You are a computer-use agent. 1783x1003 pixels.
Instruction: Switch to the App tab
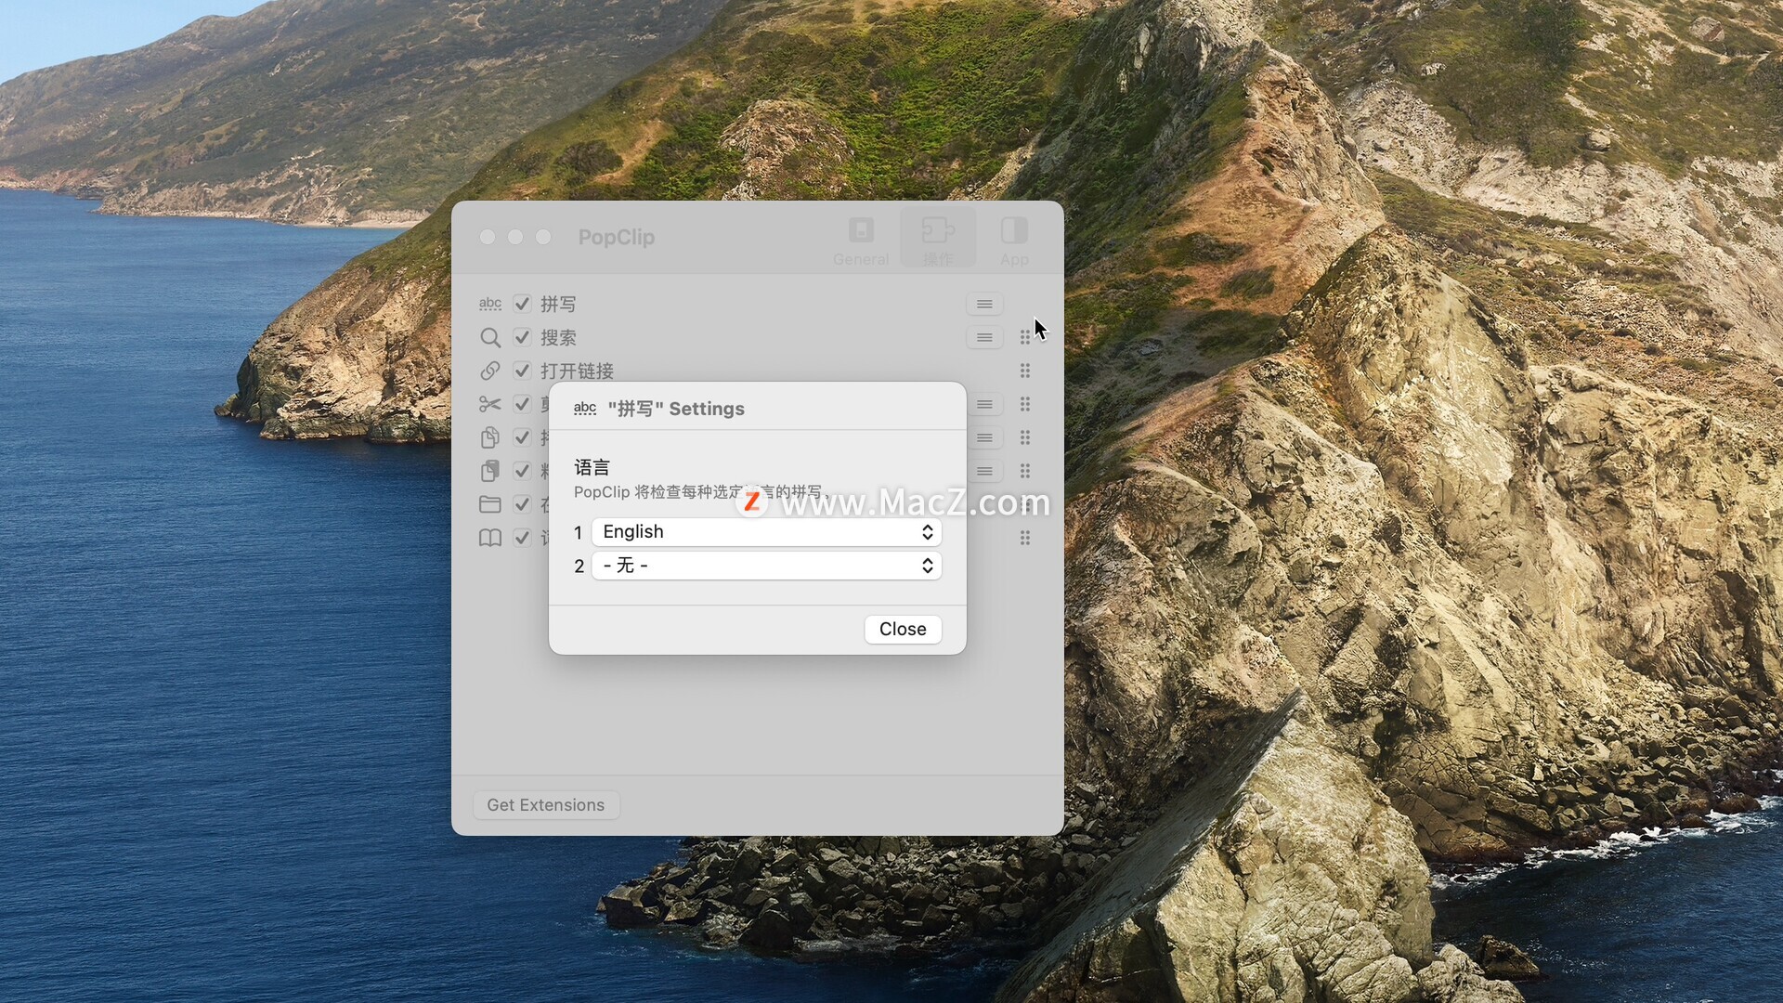click(x=1014, y=241)
